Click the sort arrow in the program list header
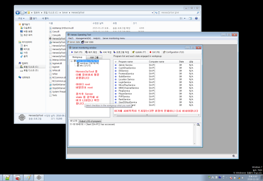The image size is (263, 181). tap(116, 62)
